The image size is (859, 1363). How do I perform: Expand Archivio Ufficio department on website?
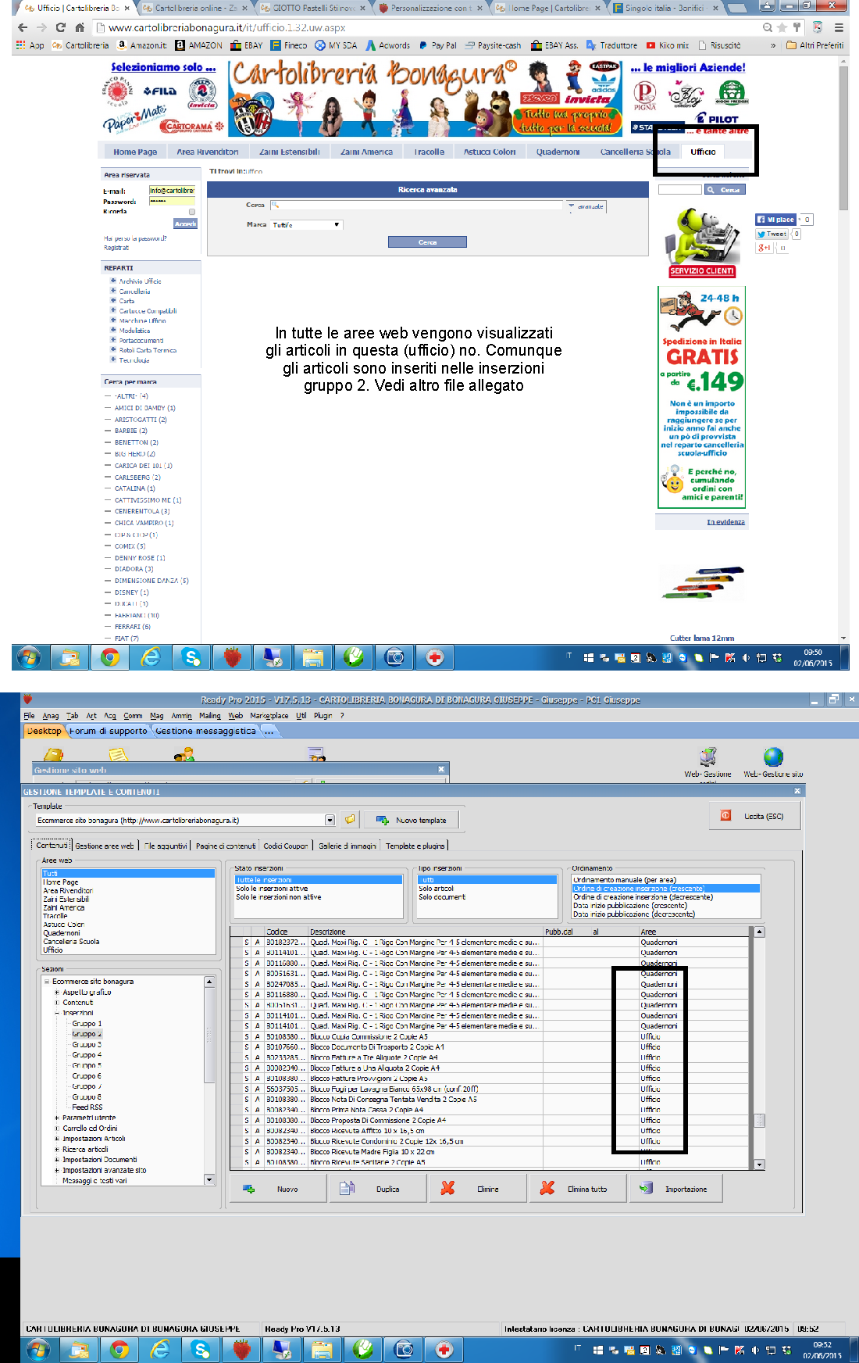(x=113, y=281)
